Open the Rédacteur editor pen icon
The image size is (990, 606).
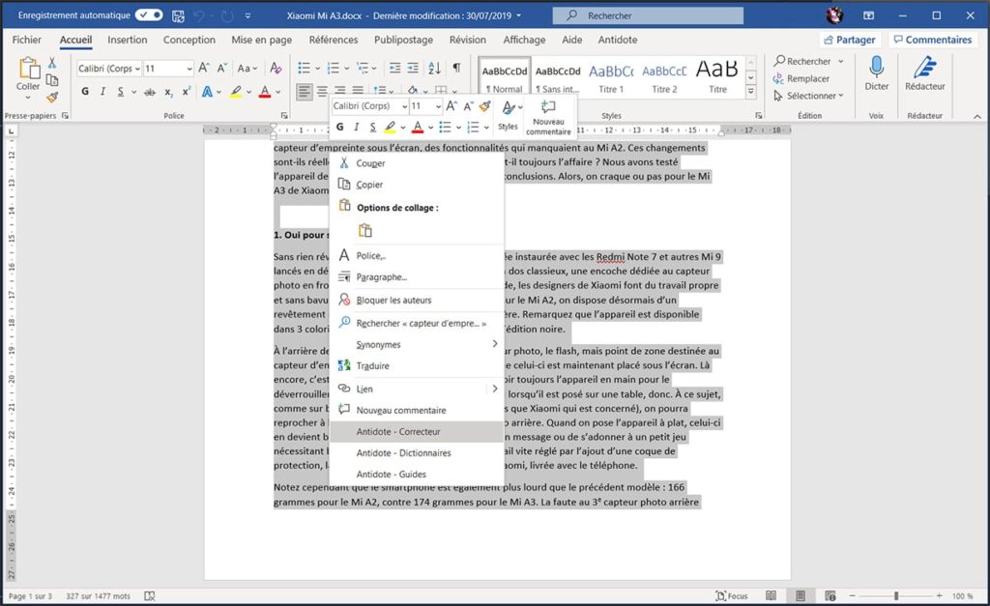pos(925,67)
